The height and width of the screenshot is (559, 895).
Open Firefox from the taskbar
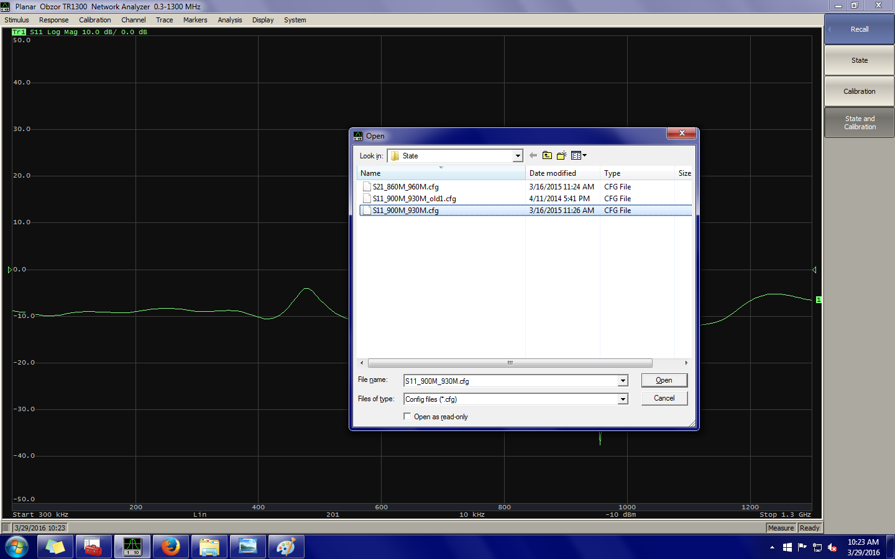pyautogui.click(x=170, y=547)
